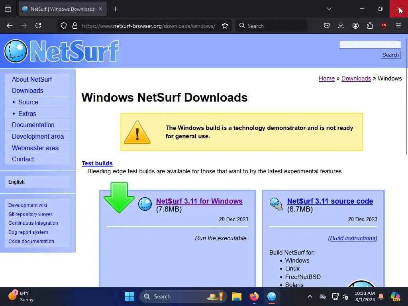Open the Git repository viewer link
The height and width of the screenshot is (306, 408).
(30, 214)
